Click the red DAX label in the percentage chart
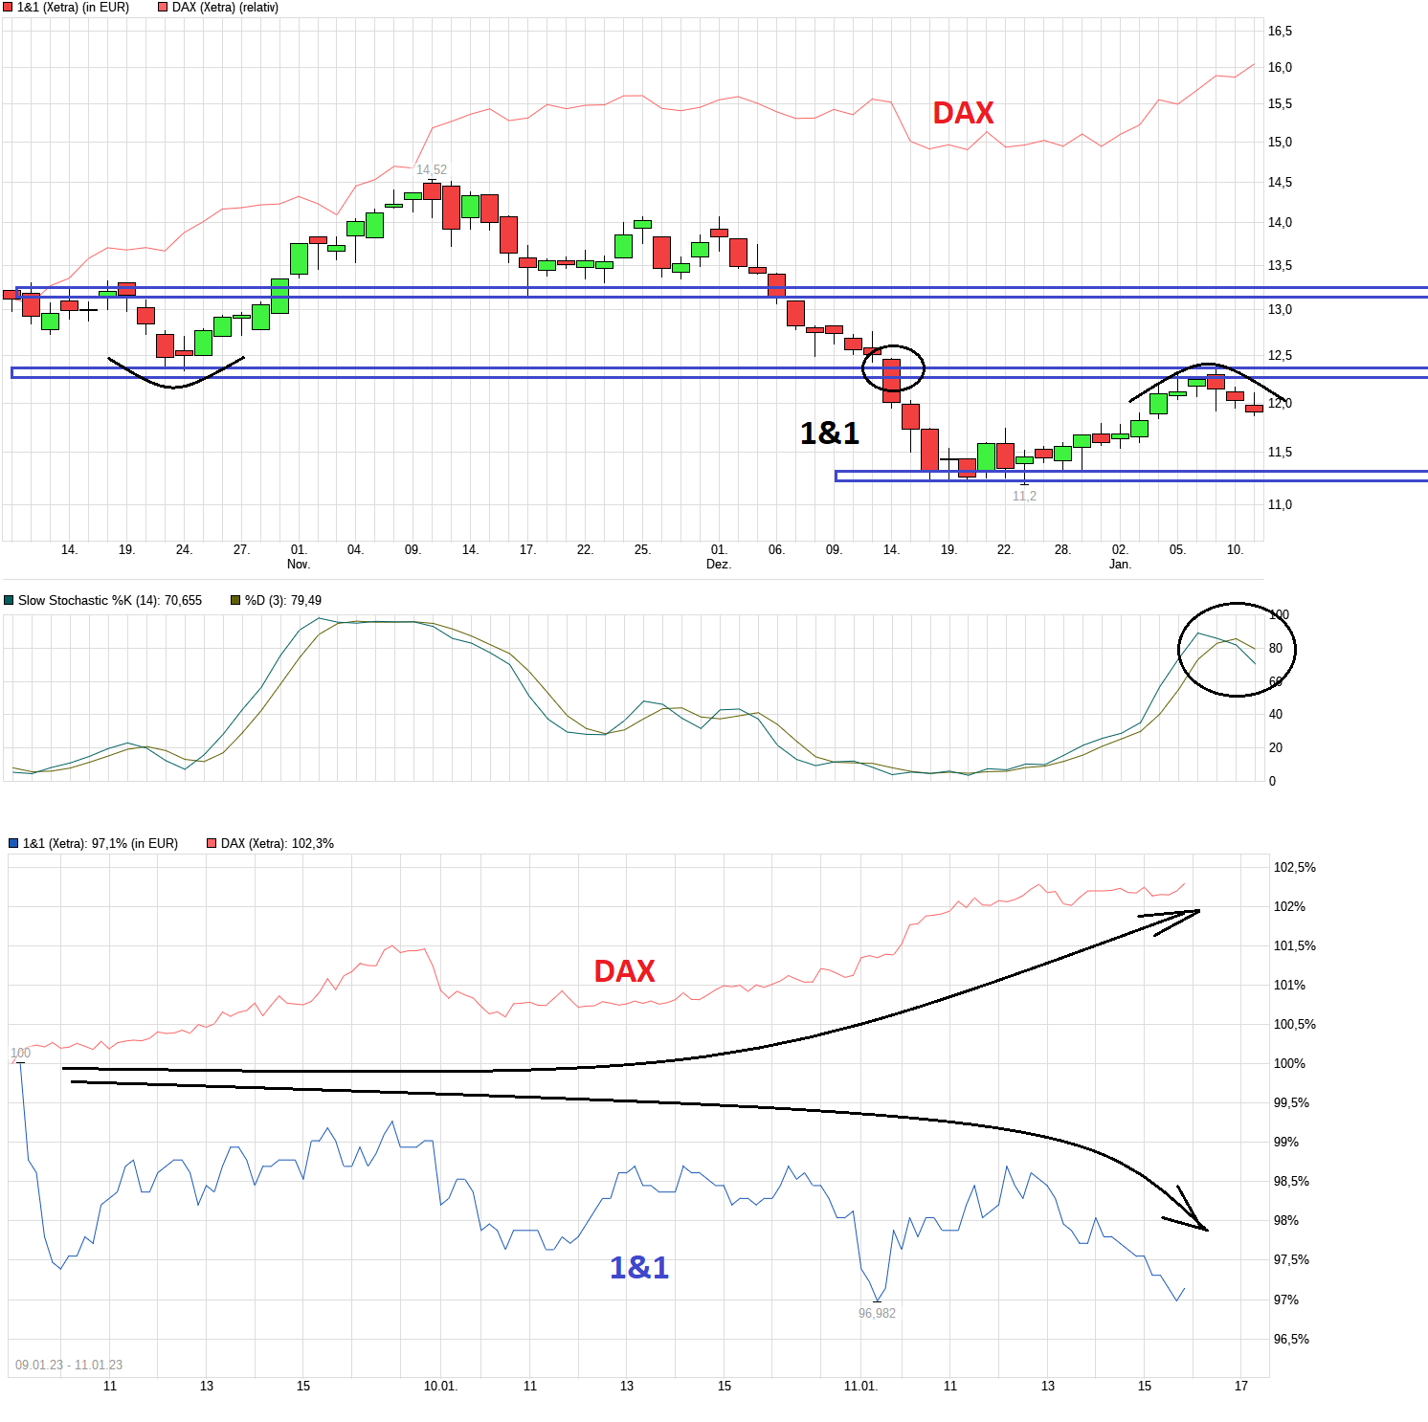 pyautogui.click(x=624, y=971)
